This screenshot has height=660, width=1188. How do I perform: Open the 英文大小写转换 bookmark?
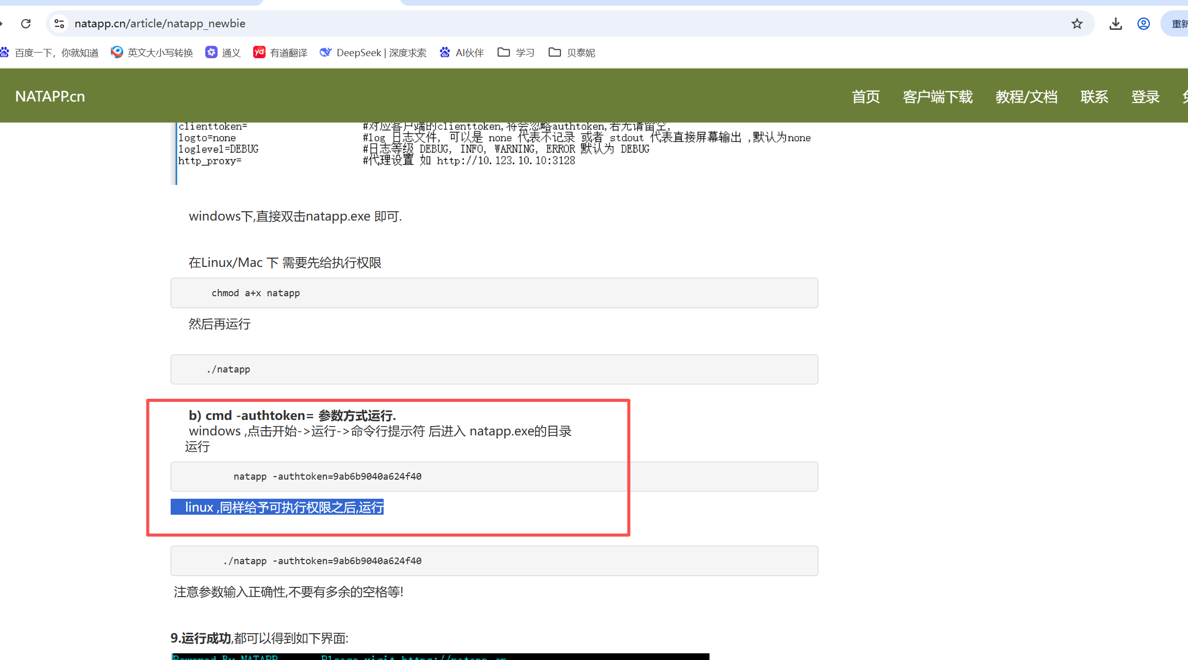pyautogui.click(x=152, y=53)
